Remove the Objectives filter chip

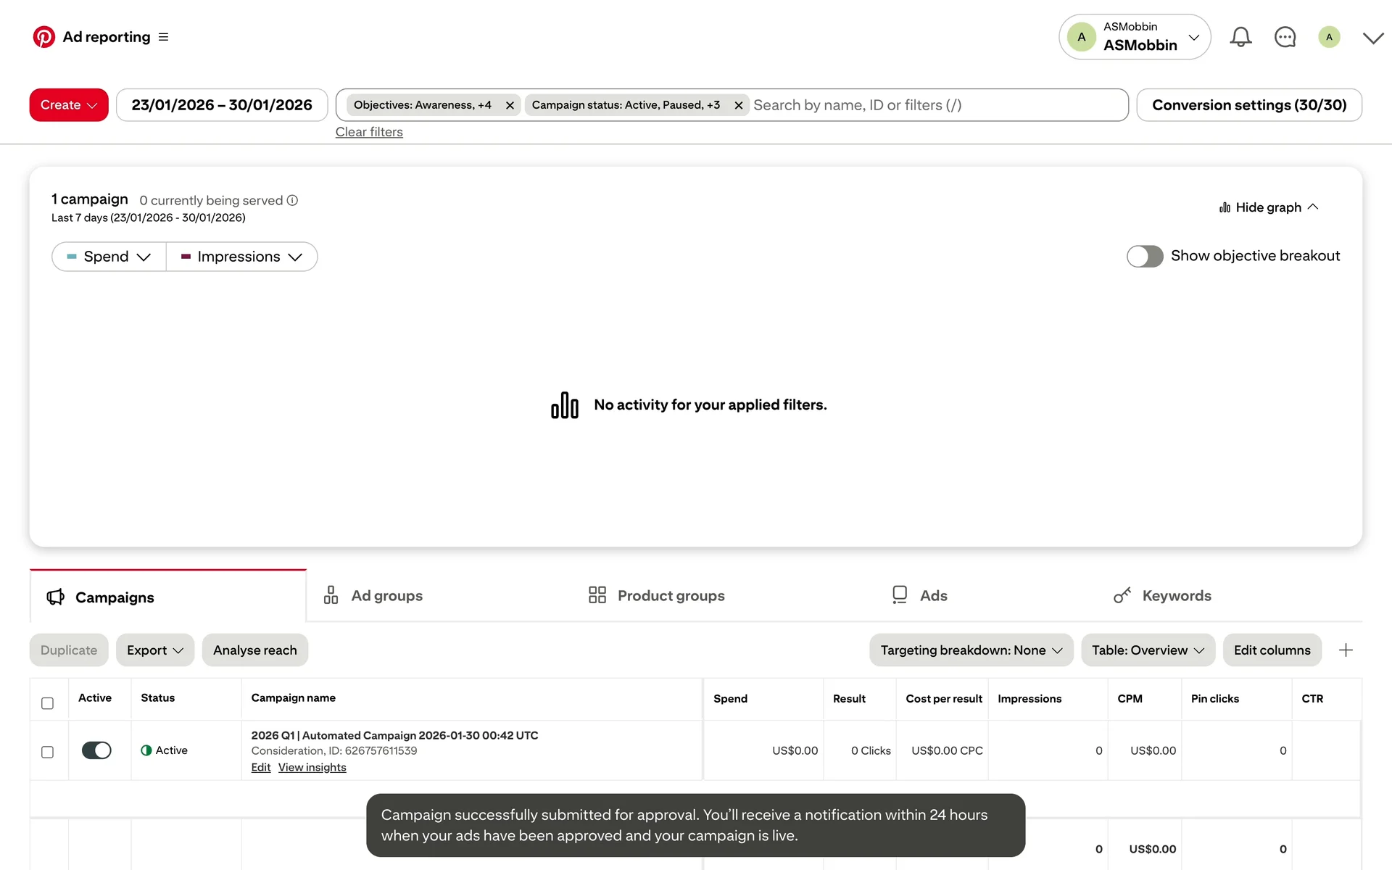pos(510,105)
